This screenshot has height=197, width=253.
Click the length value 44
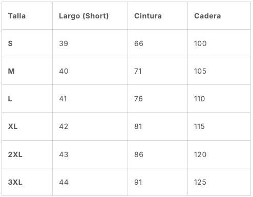click(x=64, y=182)
